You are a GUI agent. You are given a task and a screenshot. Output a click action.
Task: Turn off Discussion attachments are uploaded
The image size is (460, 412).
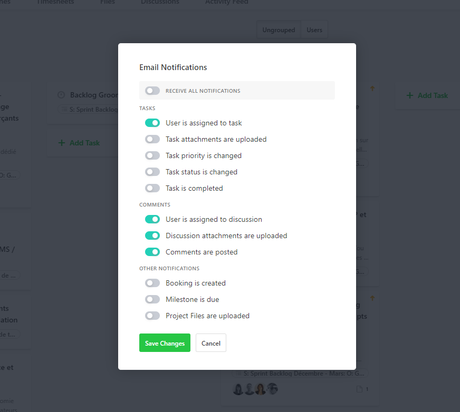[x=152, y=236]
